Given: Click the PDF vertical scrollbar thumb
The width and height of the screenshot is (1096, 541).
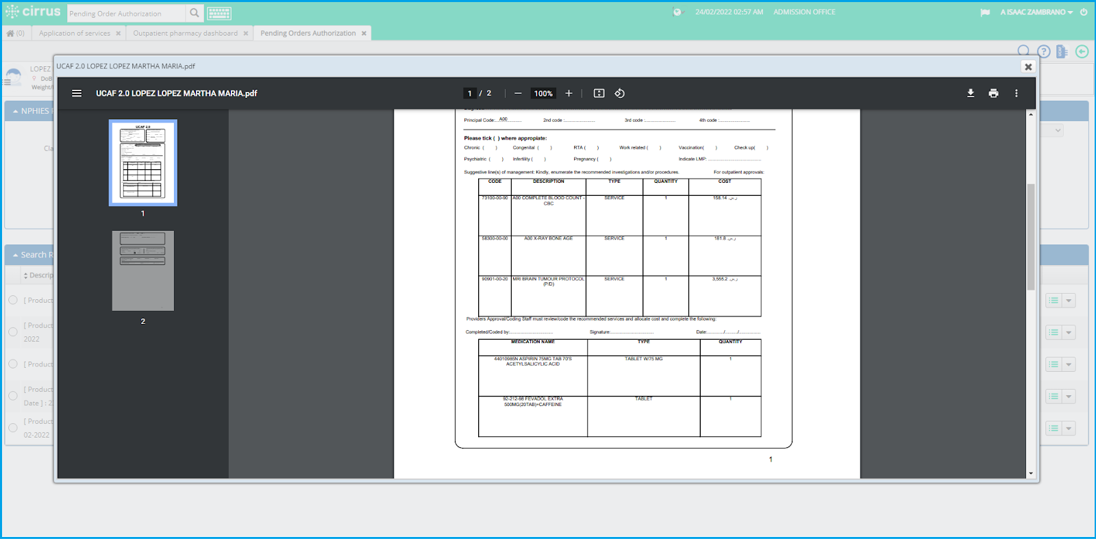Looking at the screenshot, I should 1031,236.
